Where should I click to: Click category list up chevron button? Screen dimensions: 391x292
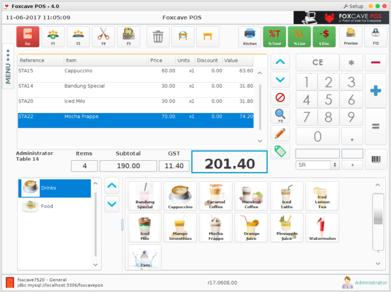[112, 186]
